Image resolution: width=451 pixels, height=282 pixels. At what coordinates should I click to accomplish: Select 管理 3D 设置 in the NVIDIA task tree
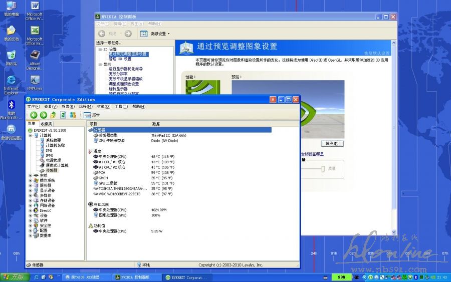(120, 59)
